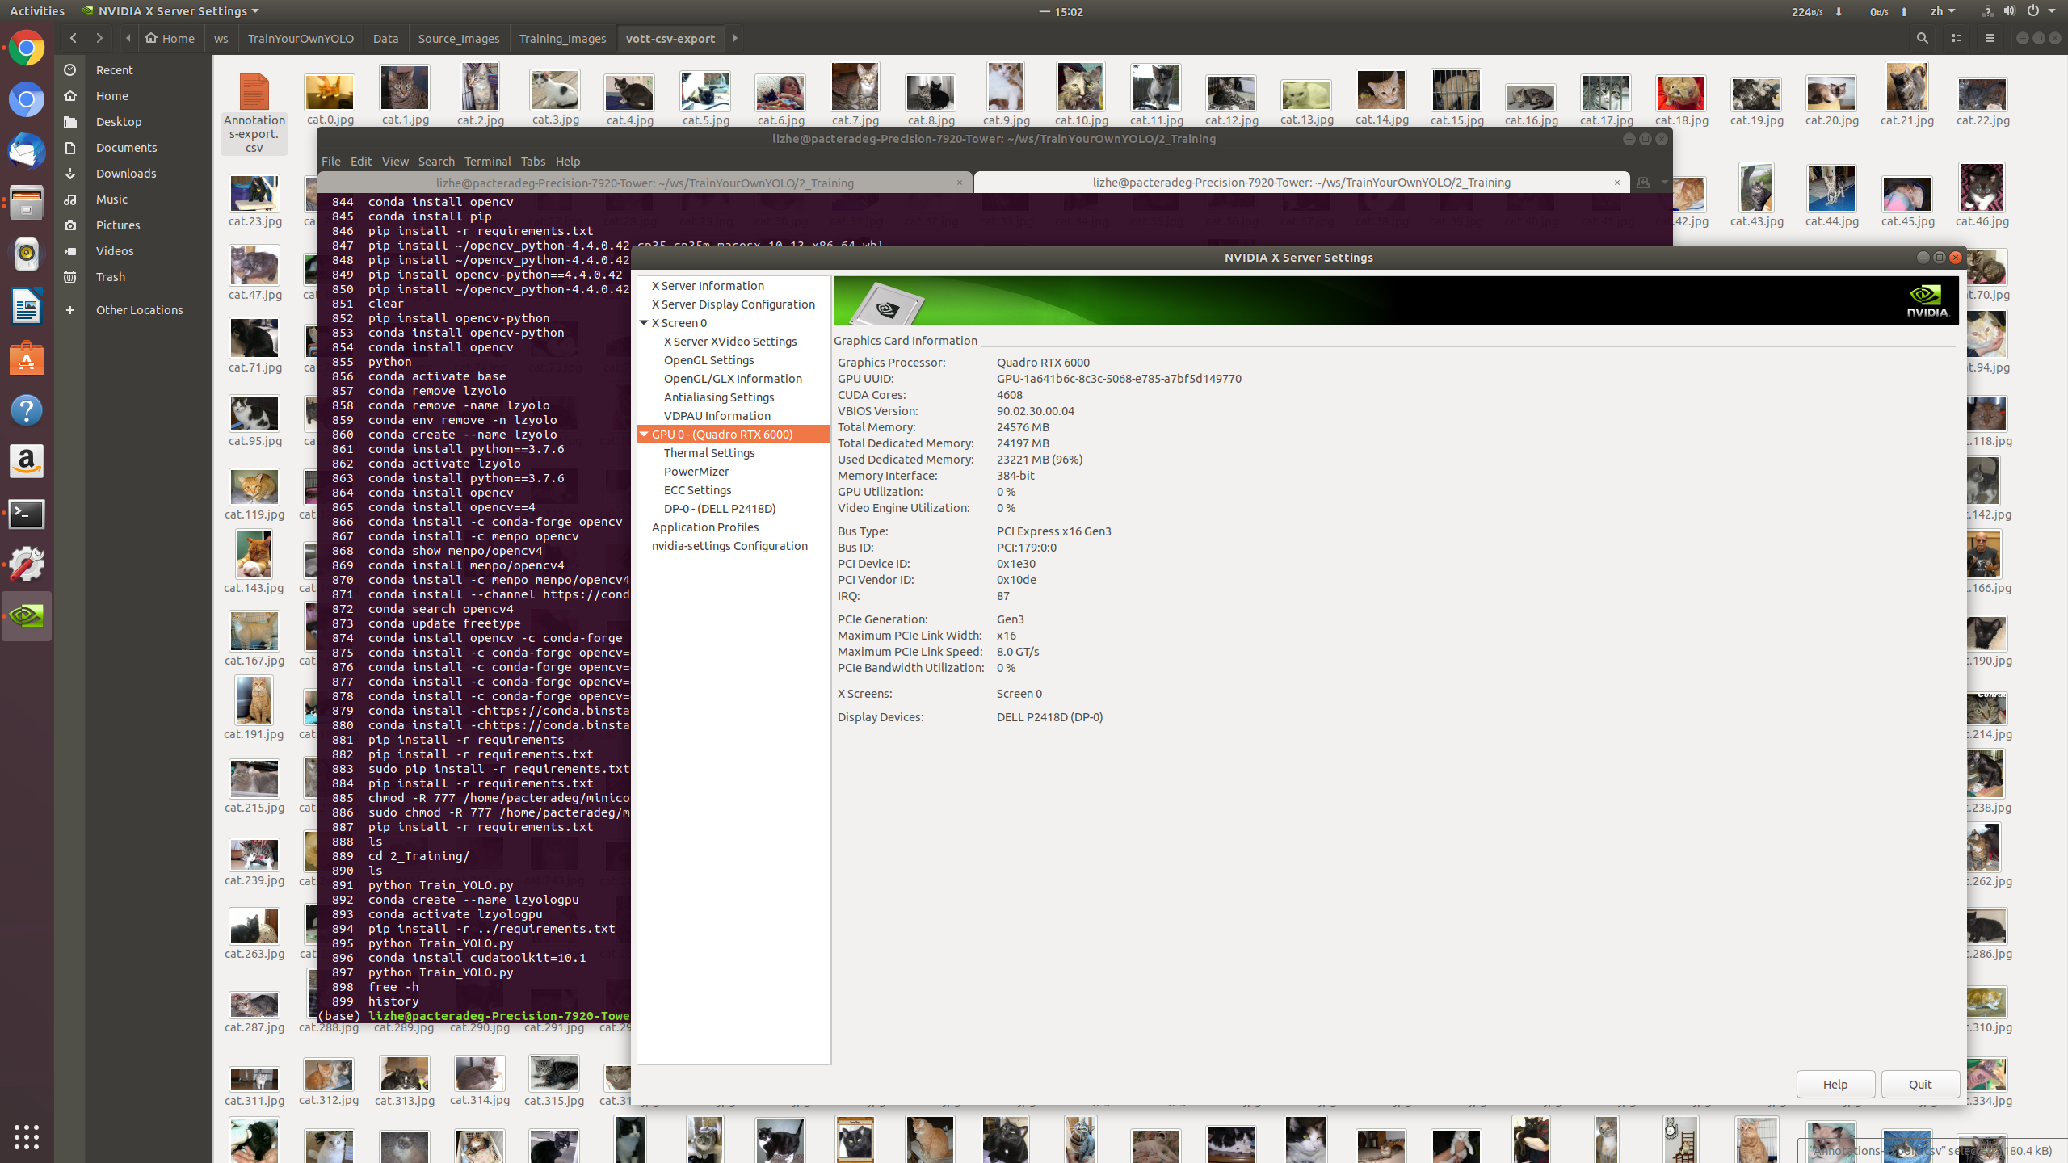Open Antialiasing Settings page
The width and height of the screenshot is (2068, 1163).
[x=719, y=397]
